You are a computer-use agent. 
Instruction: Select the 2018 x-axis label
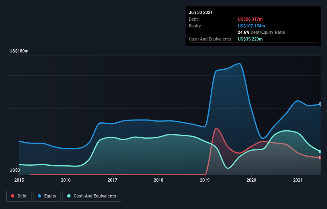pyautogui.click(x=159, y=180)
